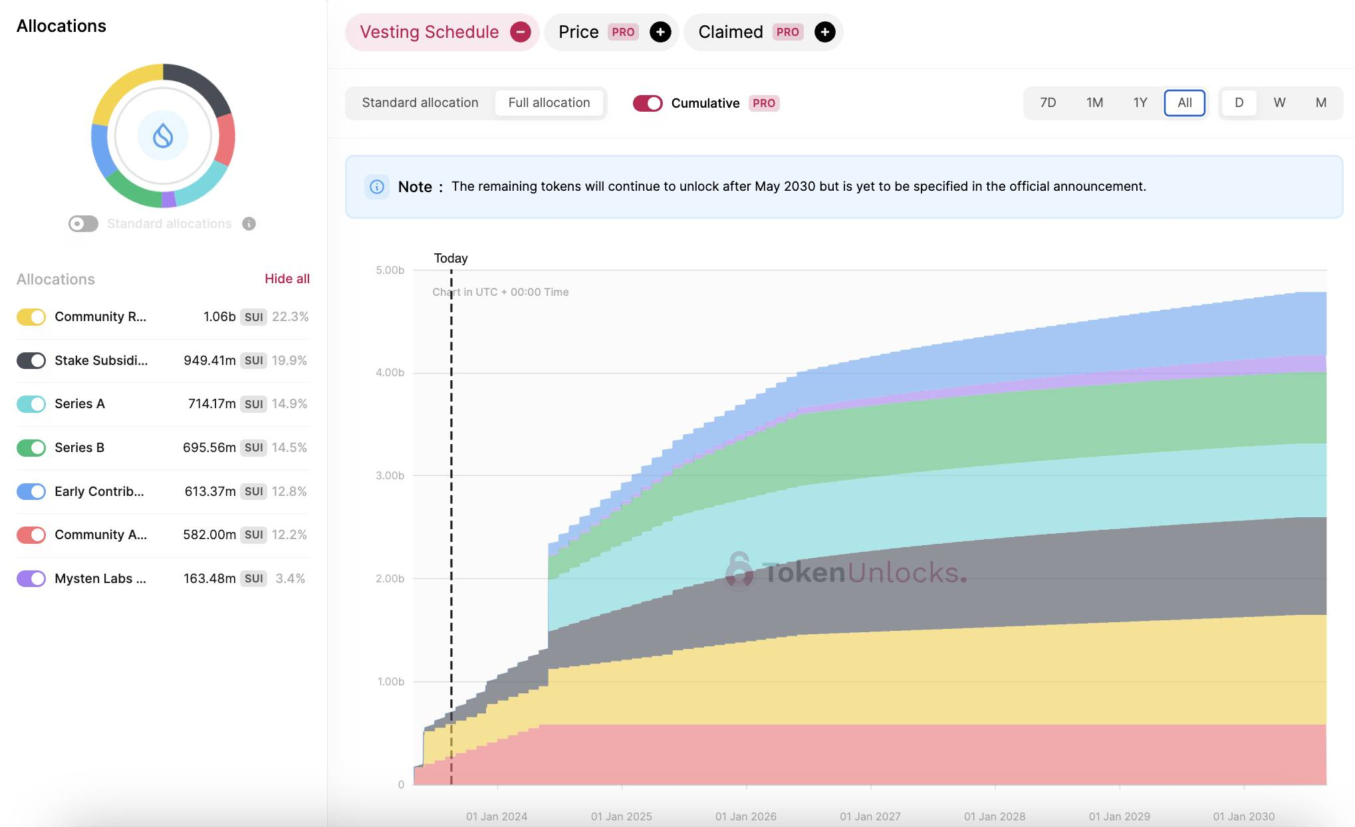Disable the Cumulative toggle
The image size is (1355, 827).
pos(648,103)
